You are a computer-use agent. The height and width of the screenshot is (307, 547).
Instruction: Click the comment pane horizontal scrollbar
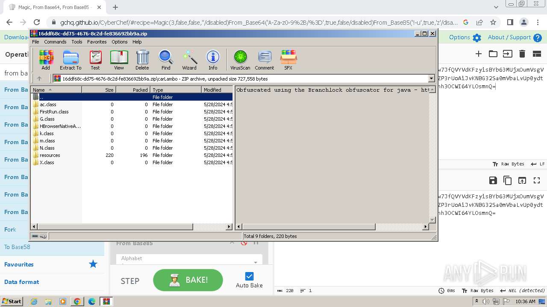point(332,227)
